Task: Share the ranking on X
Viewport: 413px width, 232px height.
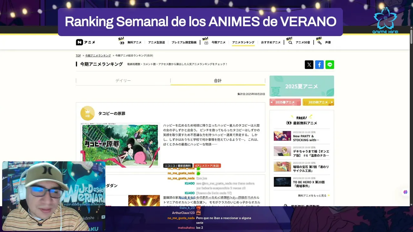Action: point(309,65)
